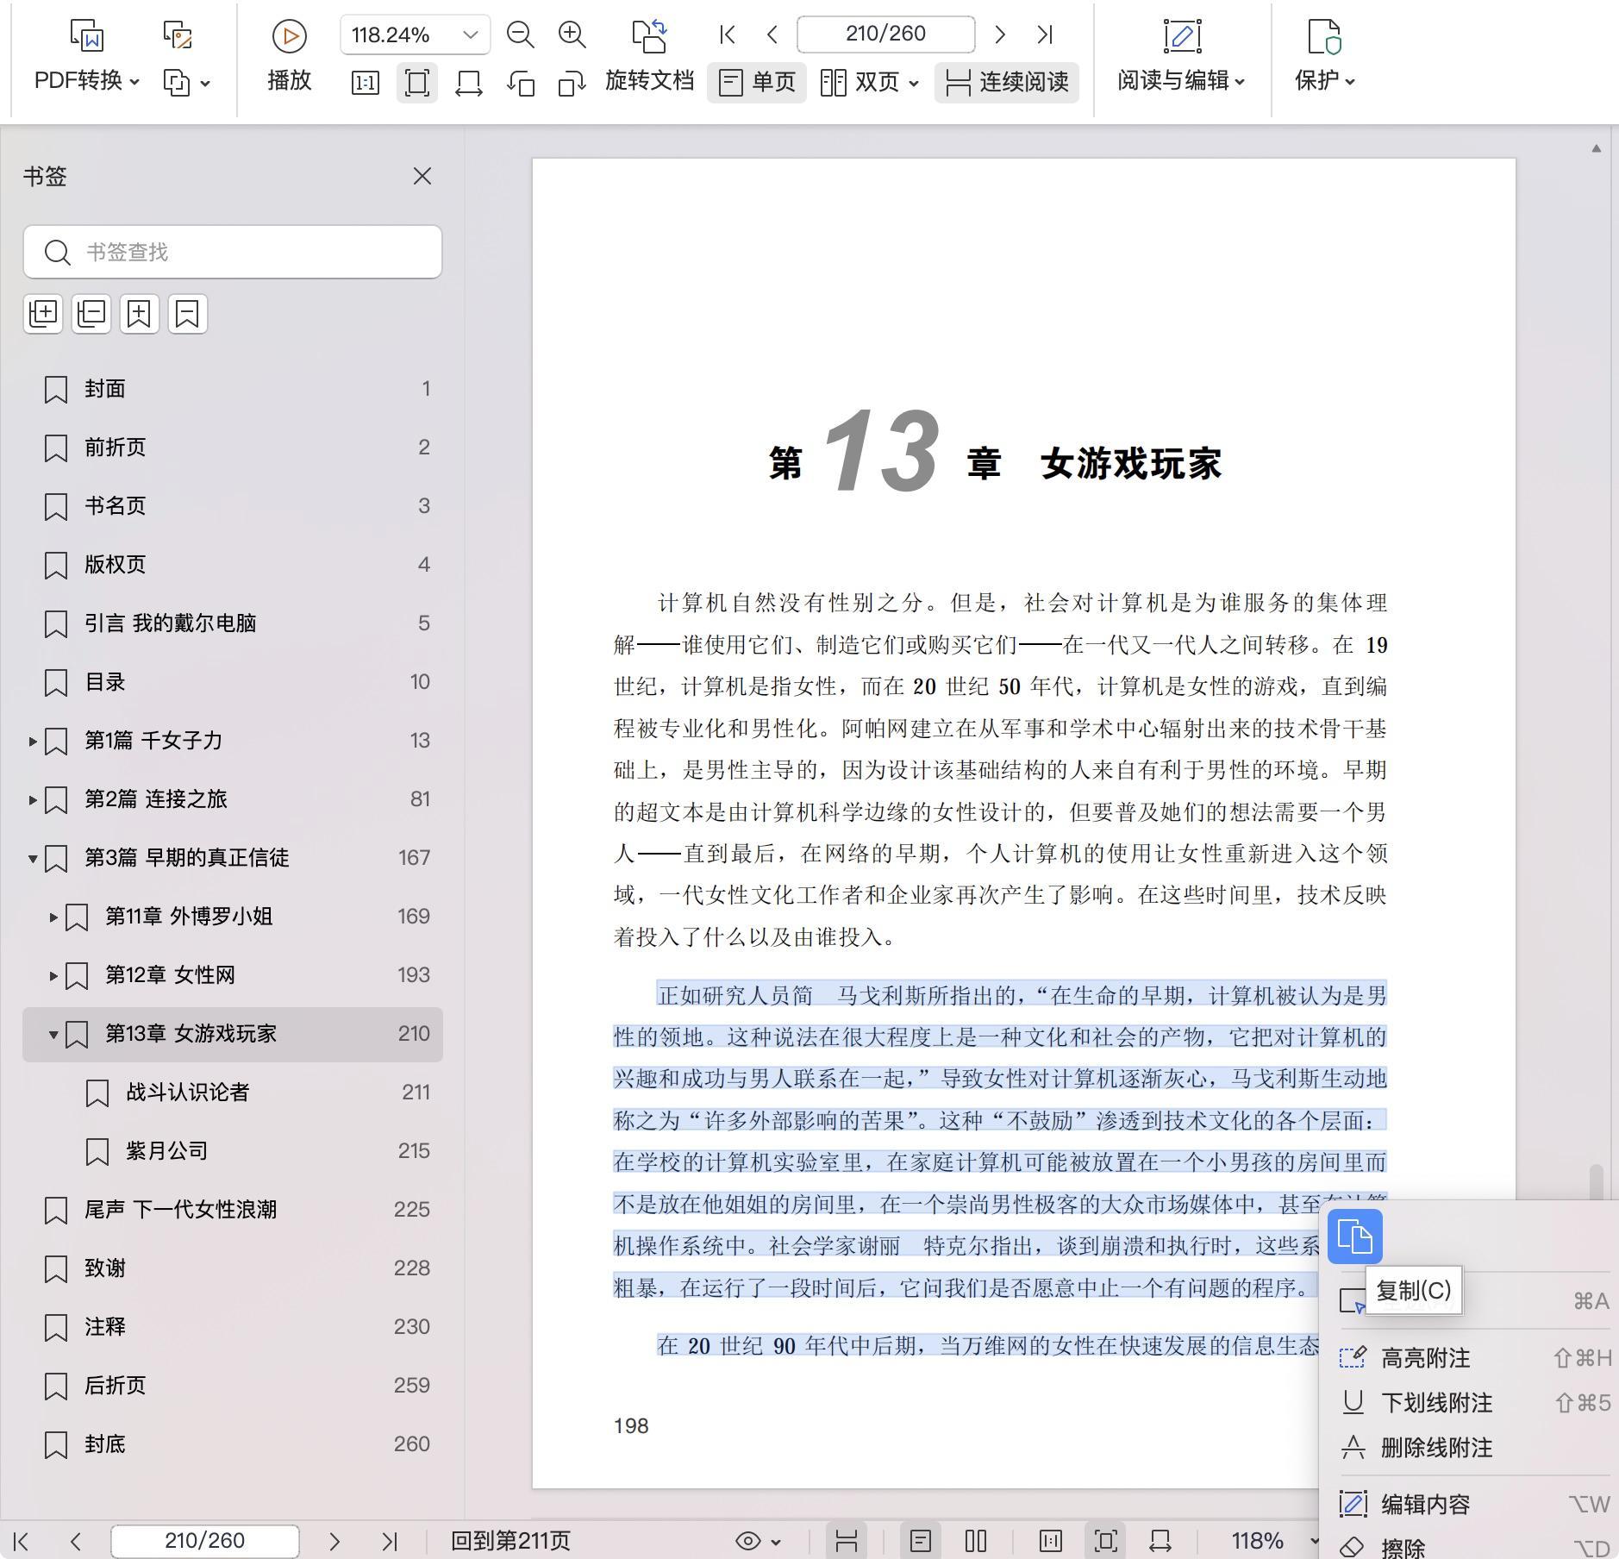Collapse the 第13章 女游戏玩家 bookmark
The image size is (1619, 1559).
(x=53, y=1034)
